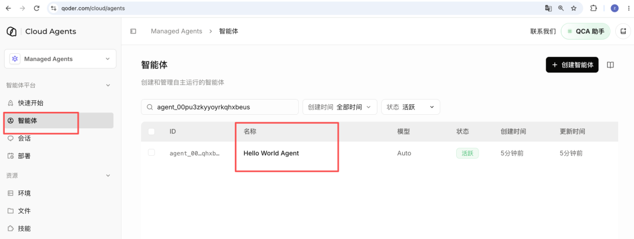
Task: Click the 模型 column header
Action: coord(403,131)
